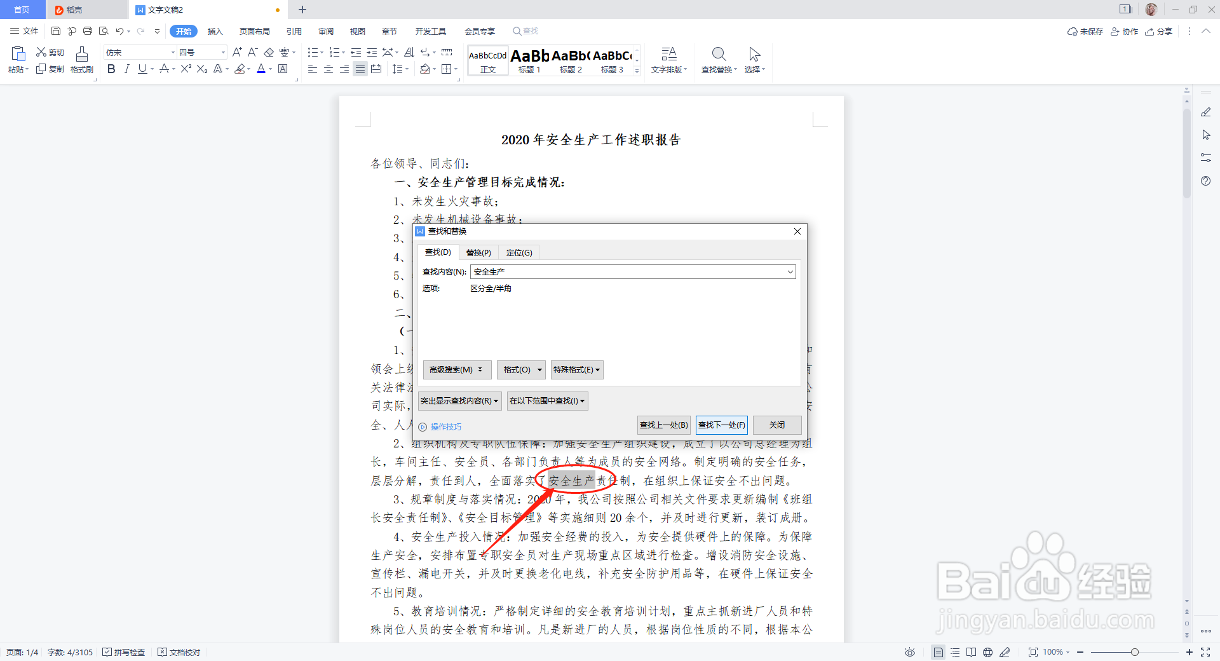
Task: Decrease paragraph indent
Action: (356, 52)
